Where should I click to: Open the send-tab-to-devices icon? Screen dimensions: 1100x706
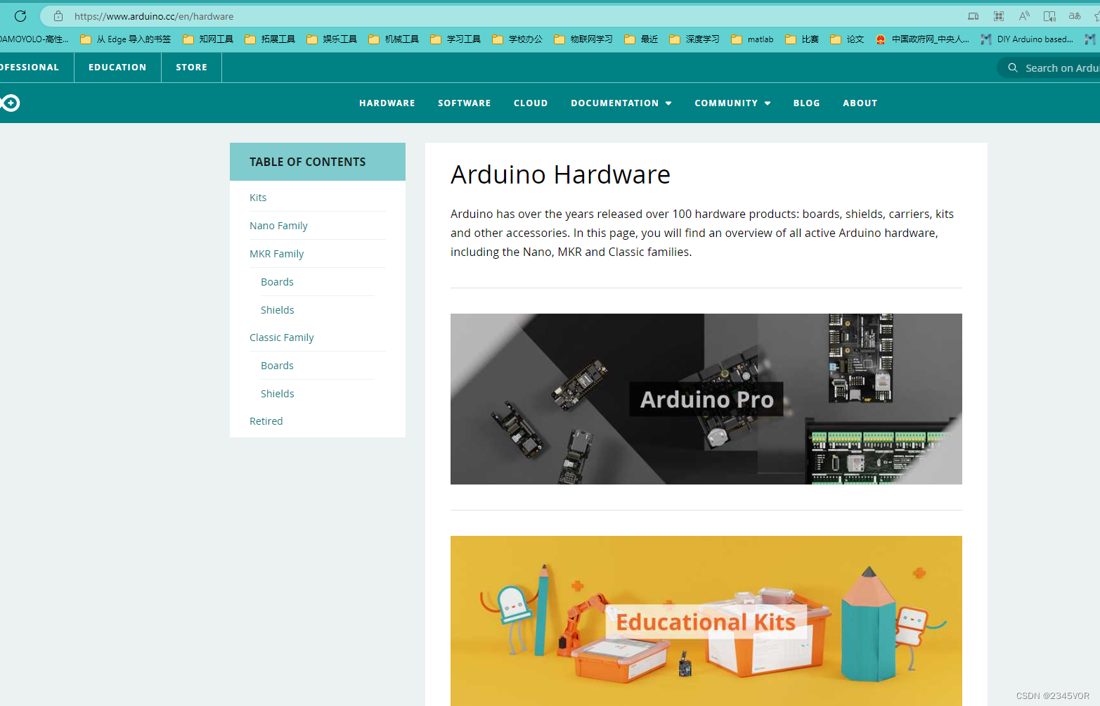(x=973, y=16)
